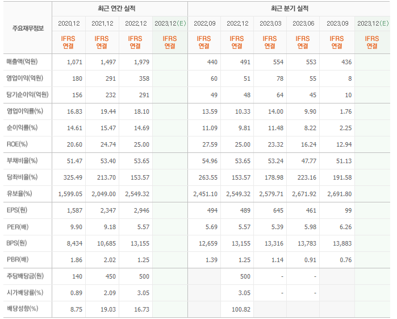Click revenue value 1,071 for 2020.12

(x=75, y=62)
